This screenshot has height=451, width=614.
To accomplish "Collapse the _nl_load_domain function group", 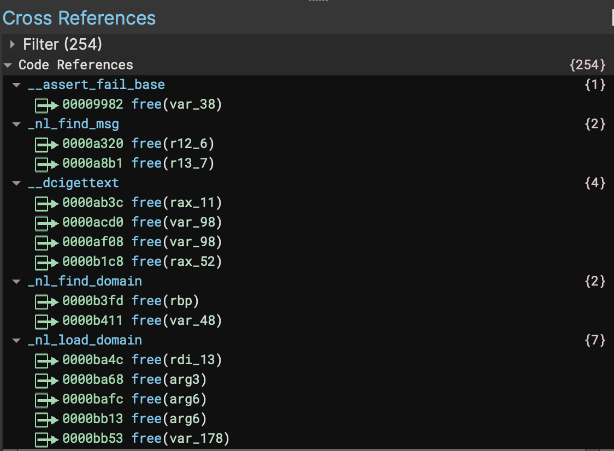I will [17, 340].
